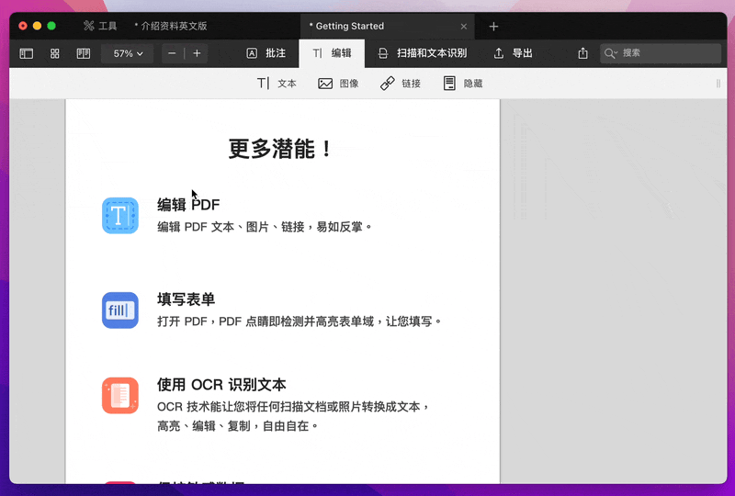735x496 pixels.
Task: Select the 链接 link tool
Action: coord(401,84)
